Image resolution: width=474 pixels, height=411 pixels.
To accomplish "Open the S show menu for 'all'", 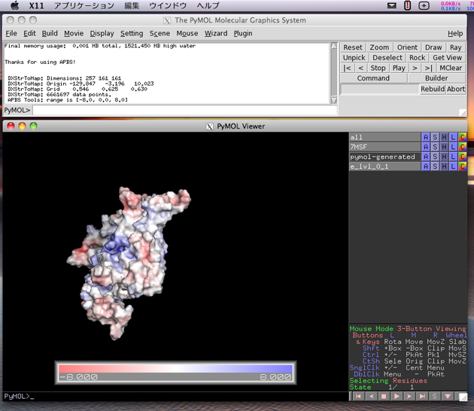I will coord(435,137).
